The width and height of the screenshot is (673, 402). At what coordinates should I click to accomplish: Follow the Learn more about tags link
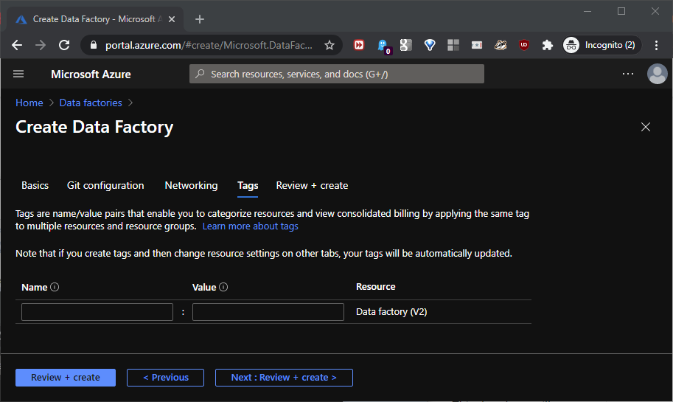tap(250, 226)
